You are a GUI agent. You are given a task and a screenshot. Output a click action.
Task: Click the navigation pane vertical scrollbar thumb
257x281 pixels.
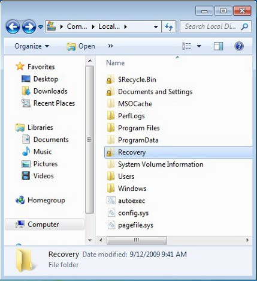click(90, 140)
